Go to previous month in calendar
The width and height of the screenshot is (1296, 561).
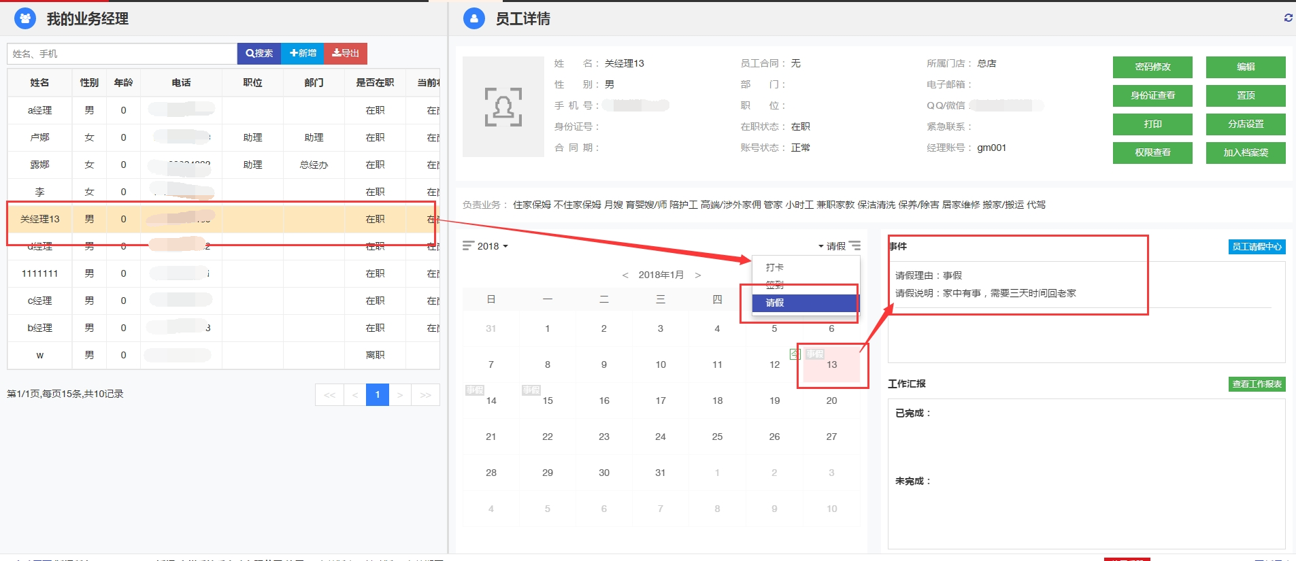tap(625, 275)
